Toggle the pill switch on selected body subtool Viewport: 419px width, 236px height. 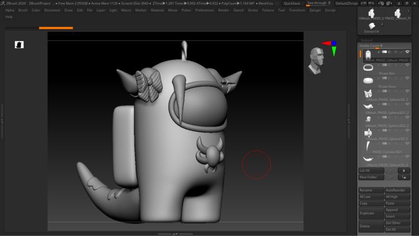pyautogui.click(x=384, y=52)
